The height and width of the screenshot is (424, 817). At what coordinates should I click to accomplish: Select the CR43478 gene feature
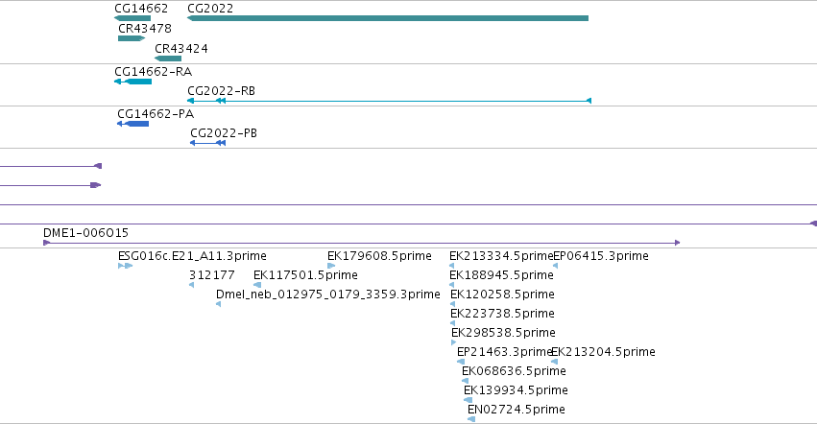pos(132,38)
